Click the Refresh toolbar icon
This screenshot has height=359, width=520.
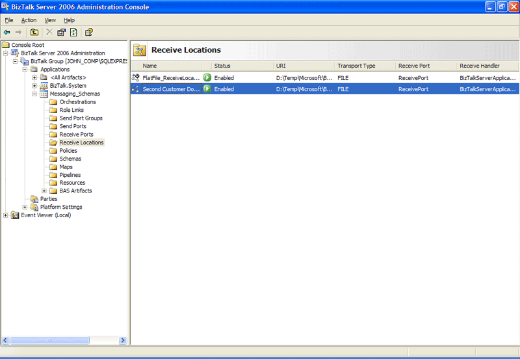click(x=73, y=32)
